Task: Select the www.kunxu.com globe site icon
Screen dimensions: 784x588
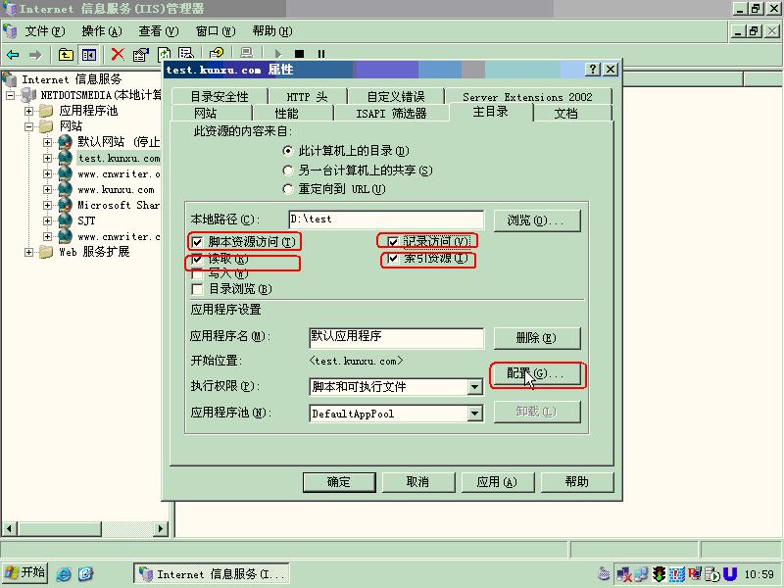Action: click(x=65, y=190)
